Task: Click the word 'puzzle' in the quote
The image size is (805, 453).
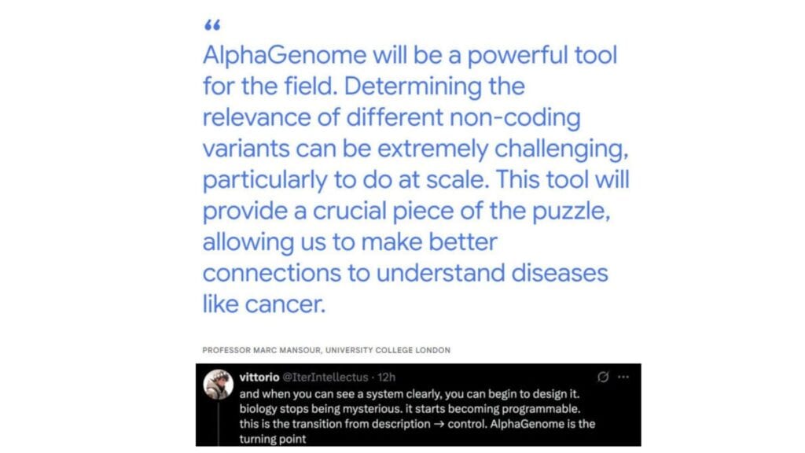Action: click(569, 211)
